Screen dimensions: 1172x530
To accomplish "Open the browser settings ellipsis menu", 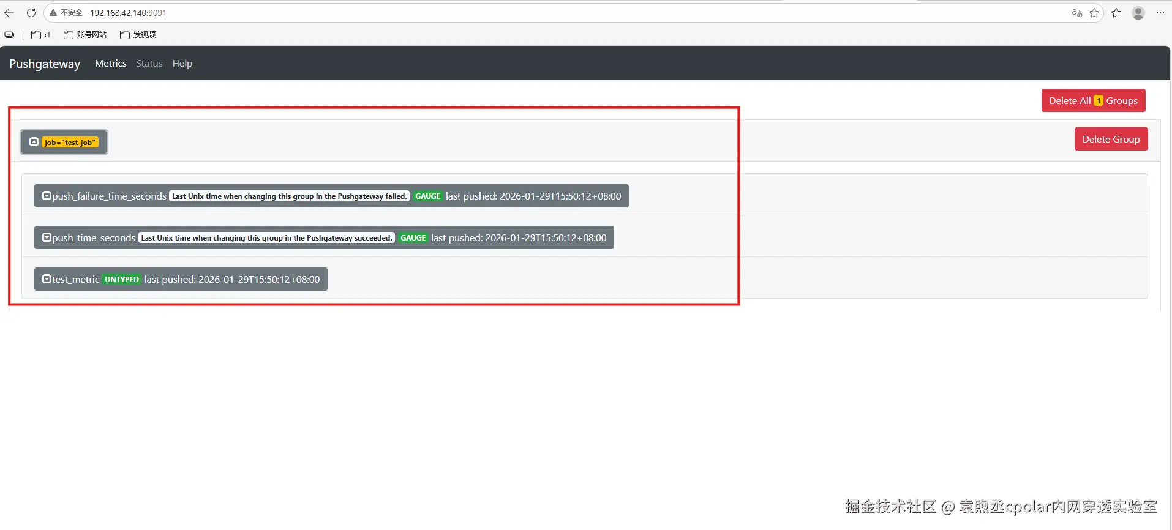I will (x=1160, y=13).
